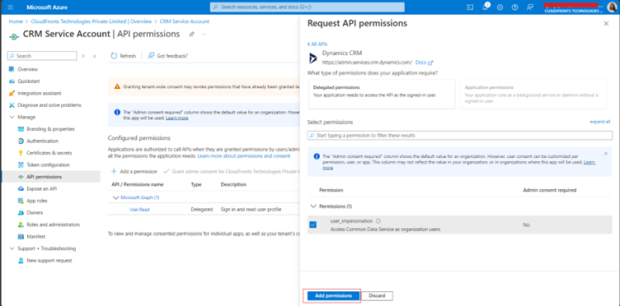
Task: Click the Microsoft Azure logo text
Action: 47,7
